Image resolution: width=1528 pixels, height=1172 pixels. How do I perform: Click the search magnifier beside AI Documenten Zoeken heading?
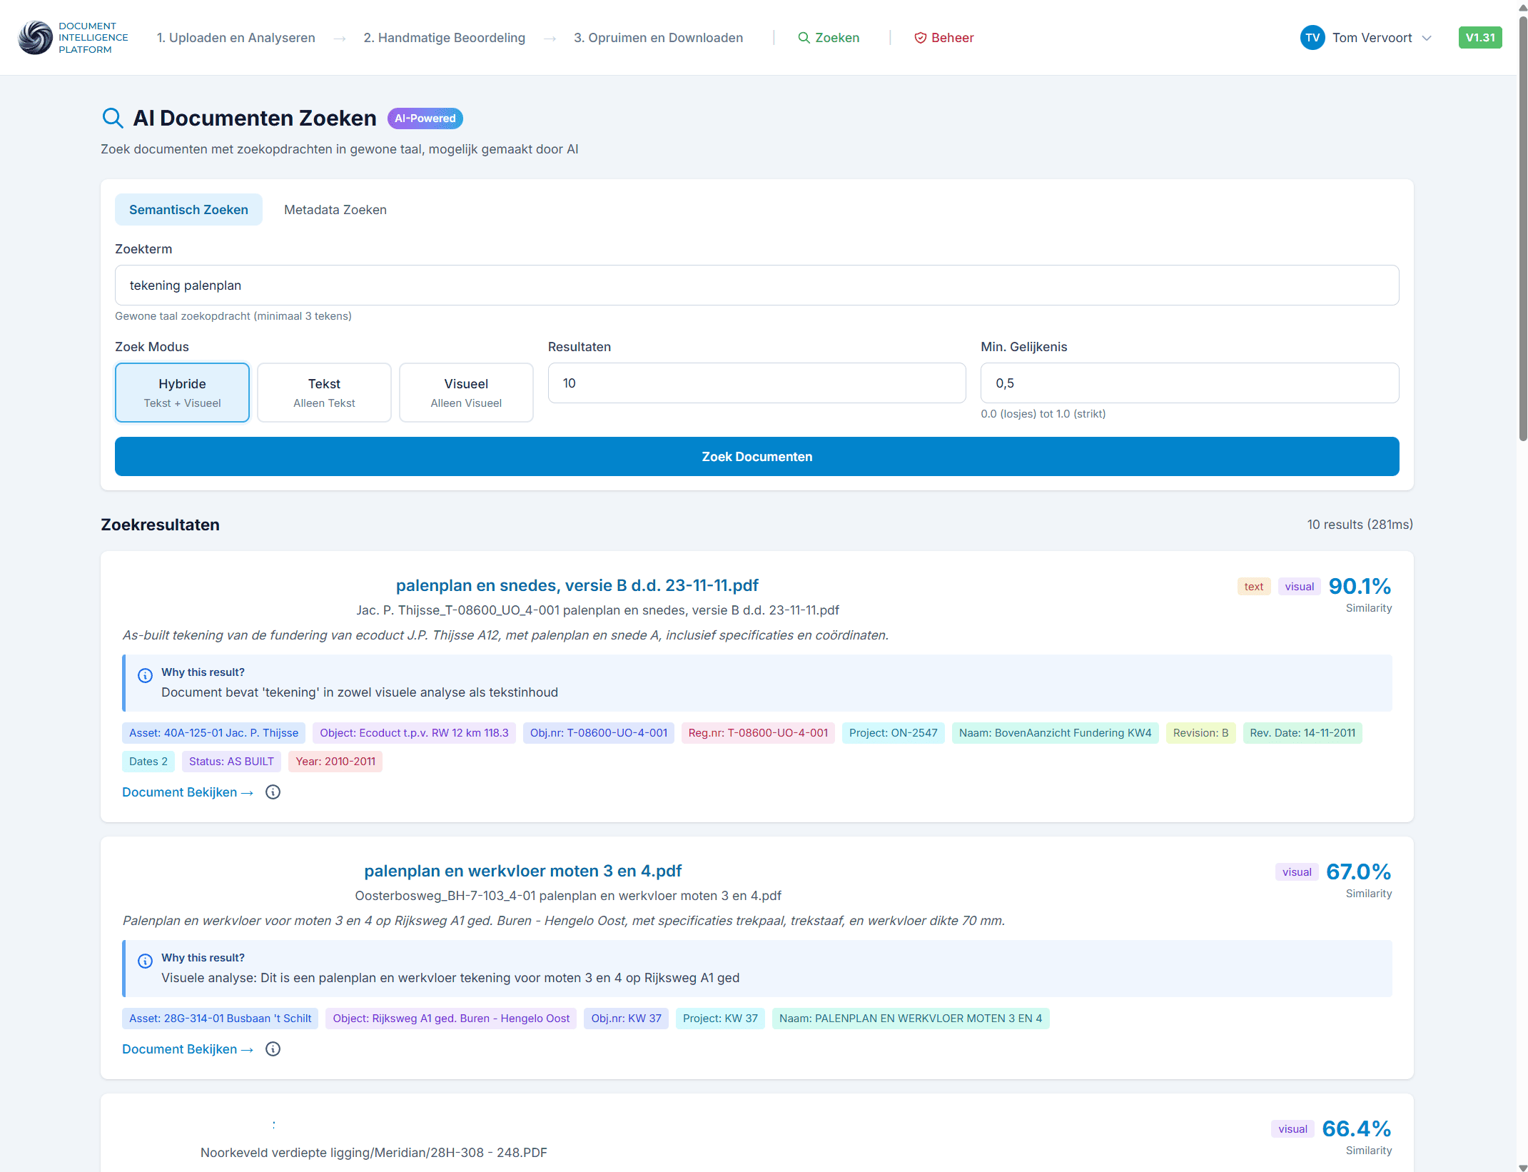pyautogui.click(x=113, y=118)
